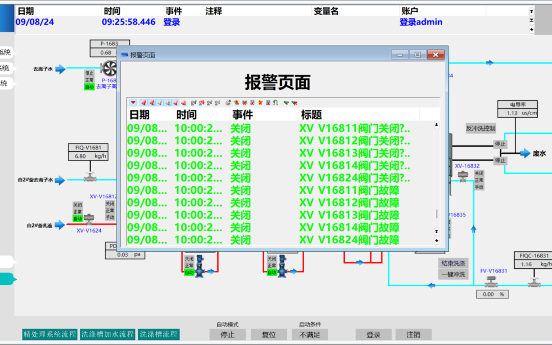Click the right blue pump below the alarm window

(282, 266)
